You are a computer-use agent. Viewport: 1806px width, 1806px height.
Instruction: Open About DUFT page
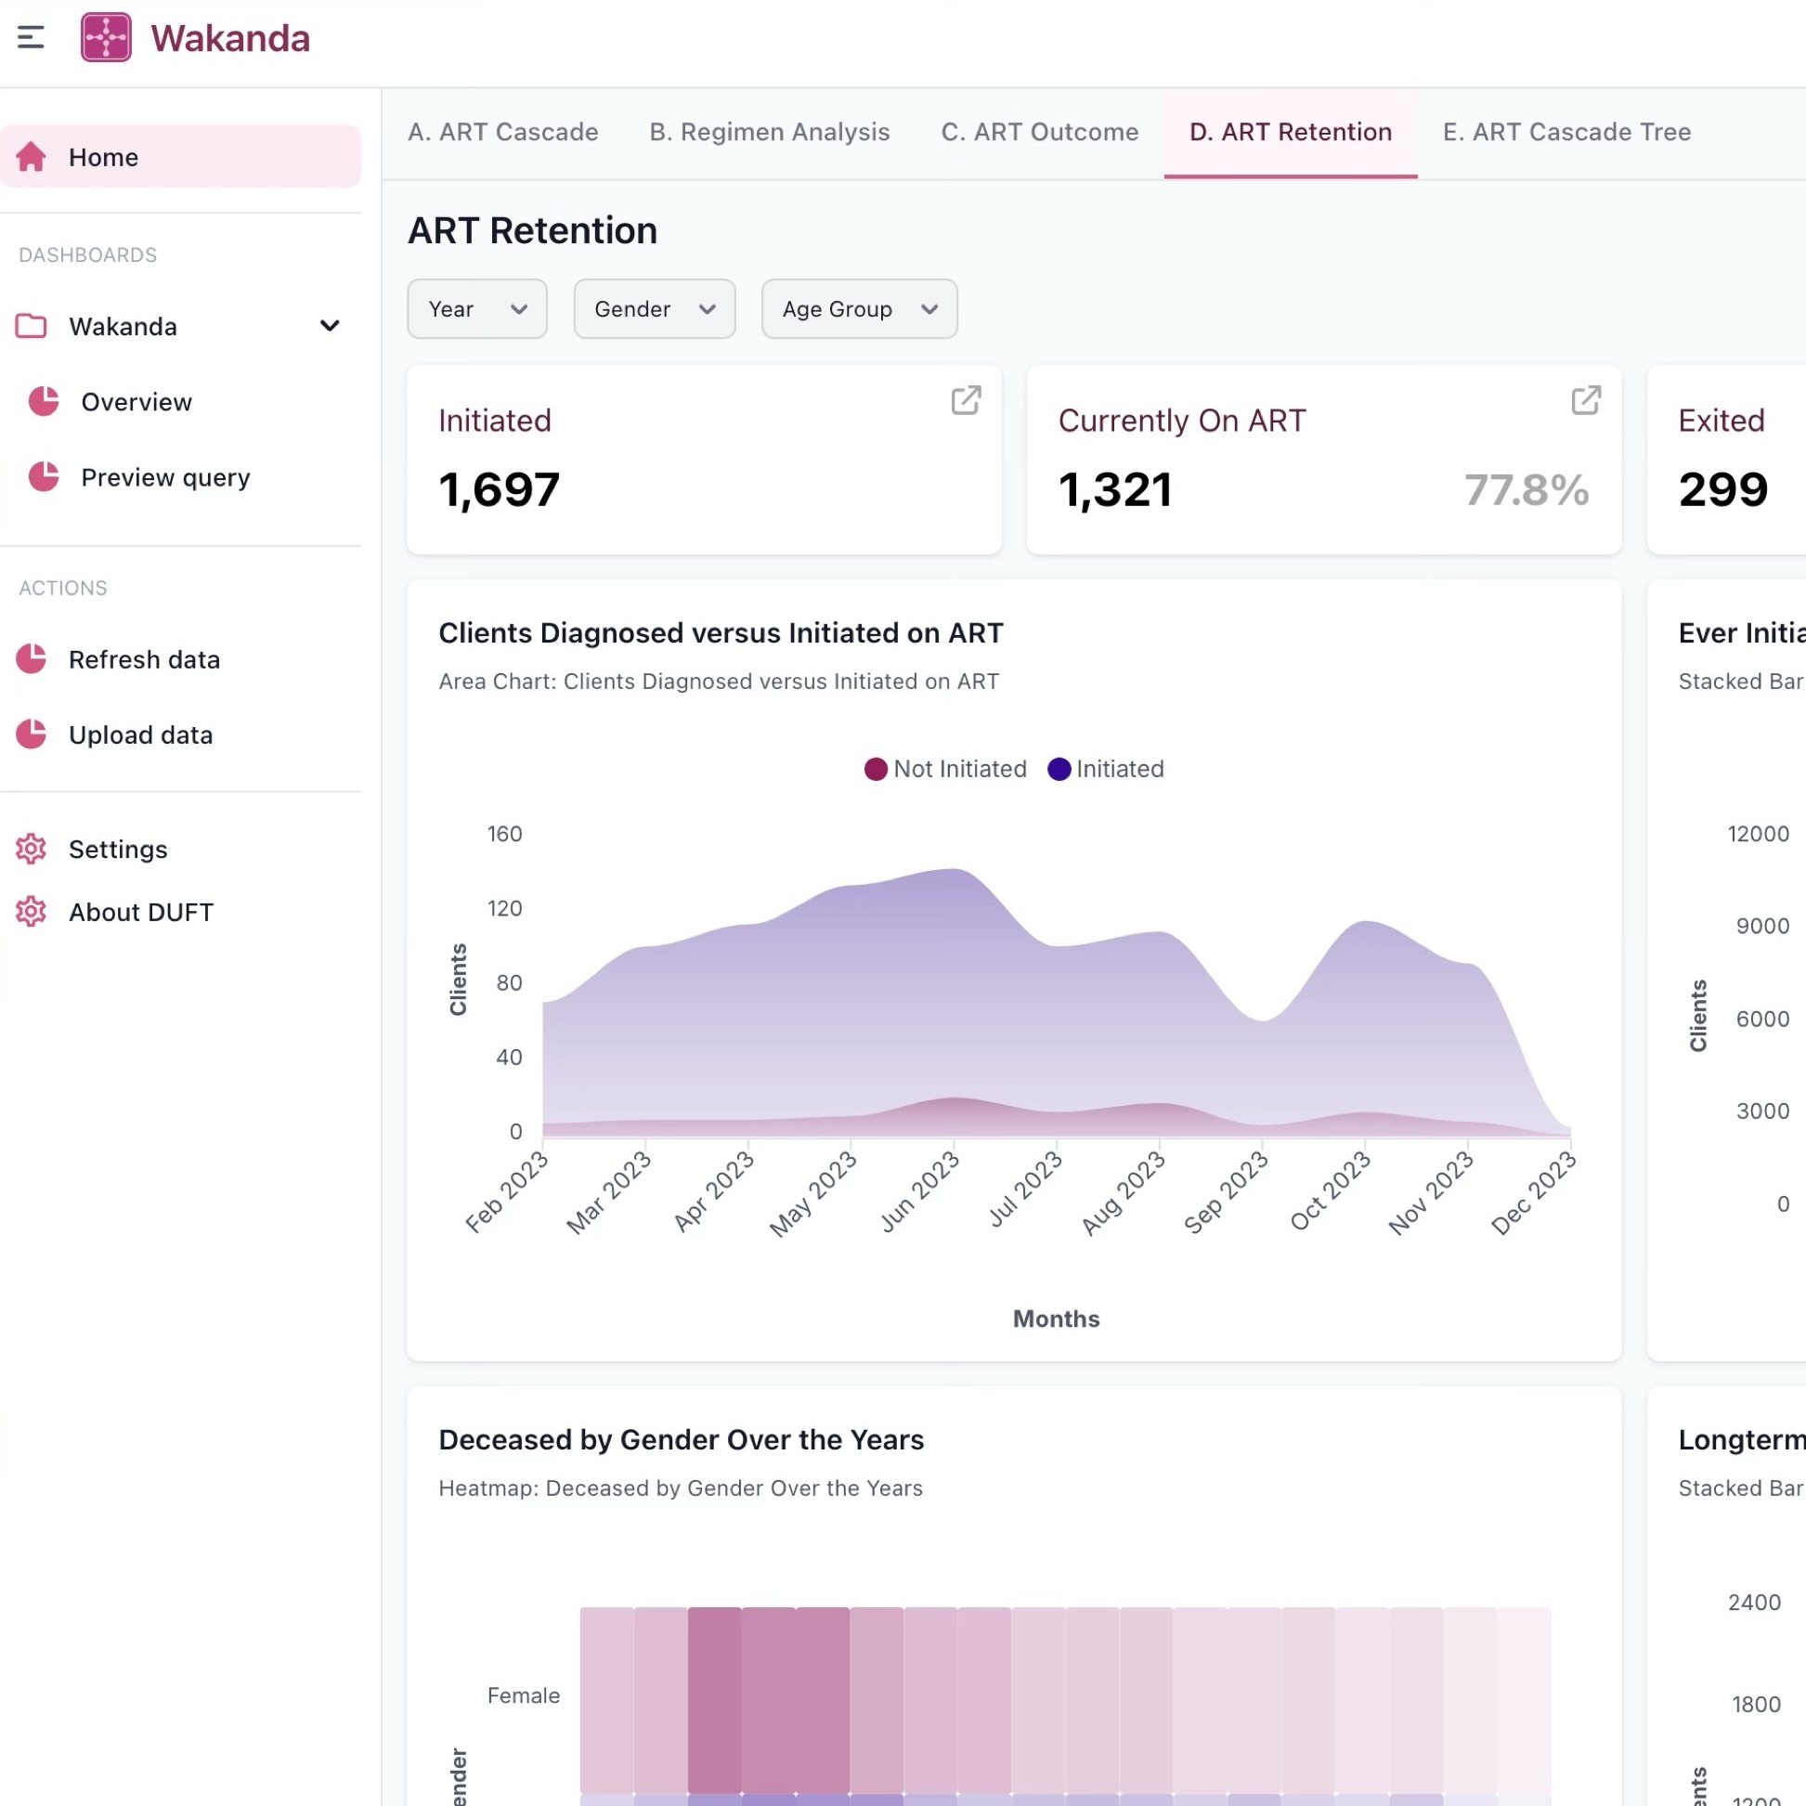click(x=141, y=913)
